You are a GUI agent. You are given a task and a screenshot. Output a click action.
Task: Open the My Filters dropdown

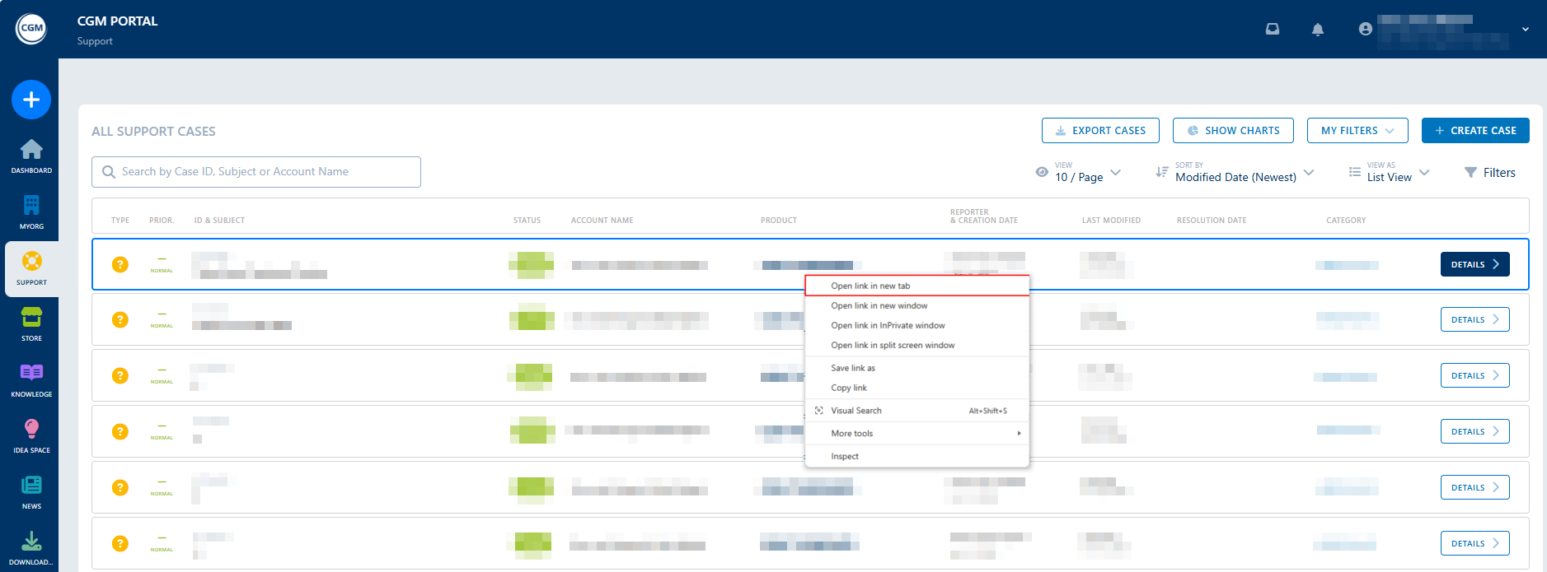pos(1357,131)
